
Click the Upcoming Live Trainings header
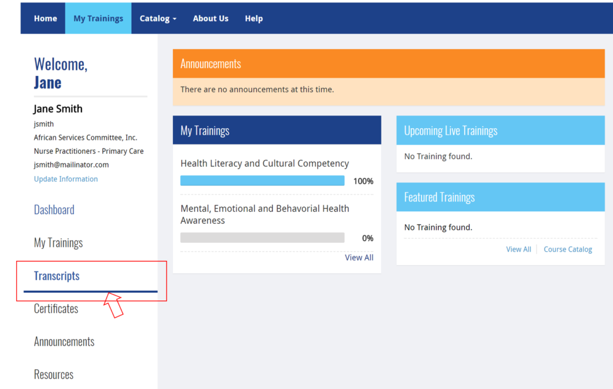[500, 130]
